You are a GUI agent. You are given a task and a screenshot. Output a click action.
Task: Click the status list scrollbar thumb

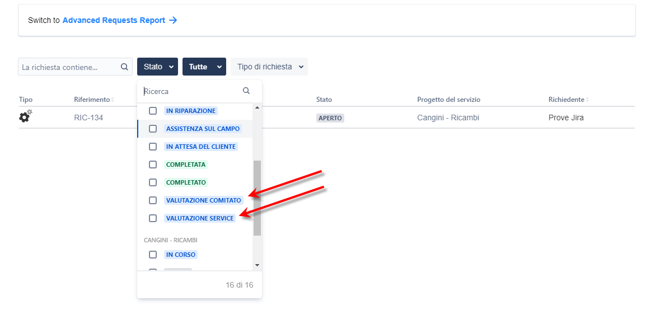tap(257, 198)
